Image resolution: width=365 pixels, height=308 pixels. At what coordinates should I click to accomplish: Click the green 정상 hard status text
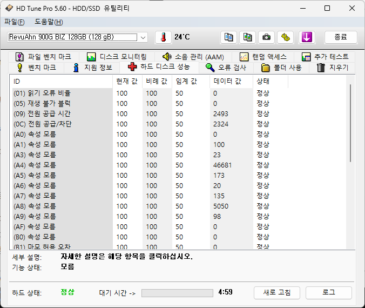pos(67,292)
